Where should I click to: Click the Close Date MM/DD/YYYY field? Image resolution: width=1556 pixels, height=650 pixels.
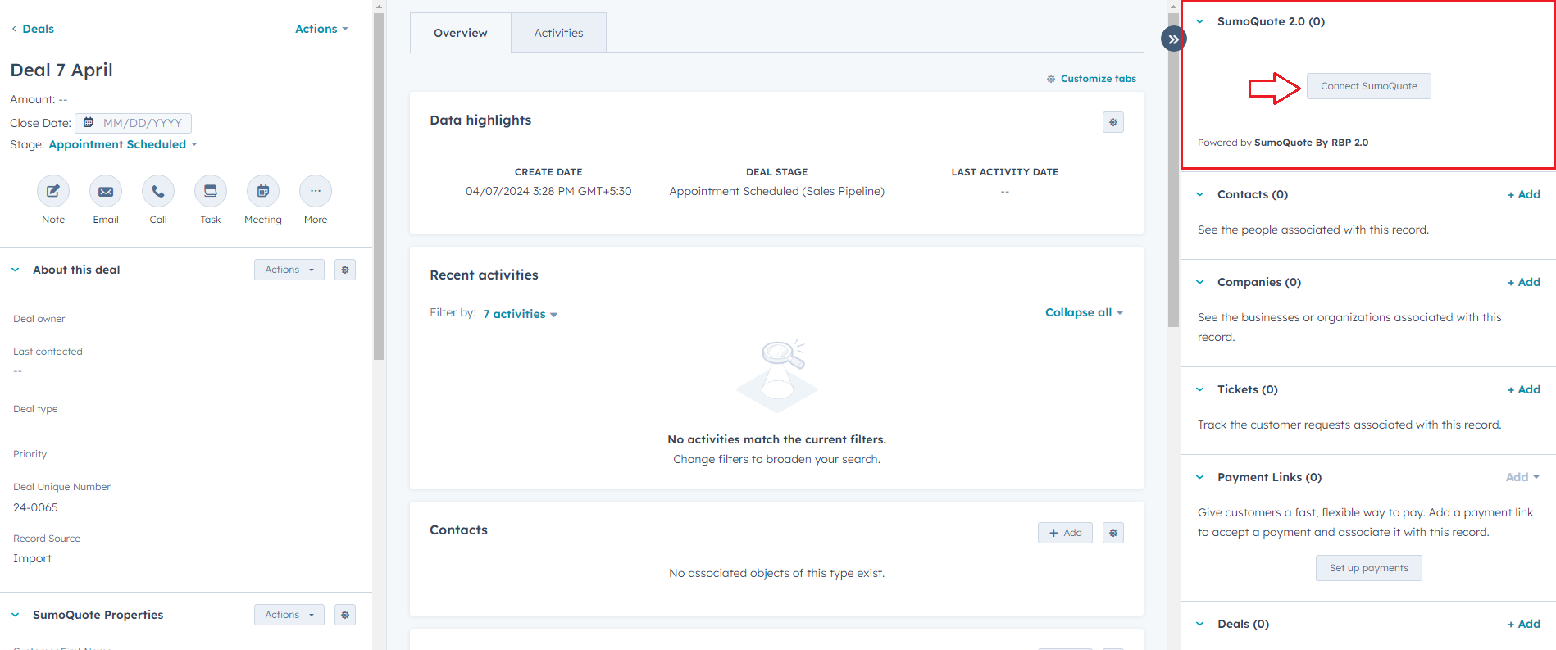(x=134, y=123)
